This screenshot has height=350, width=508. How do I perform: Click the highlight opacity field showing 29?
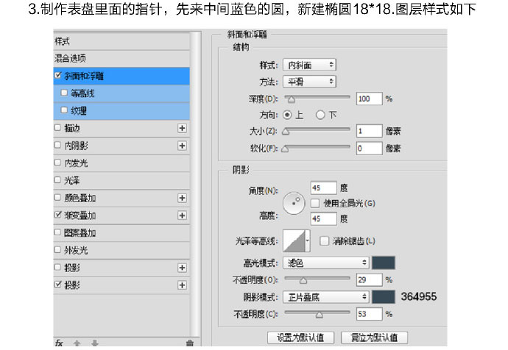pos(369,279)
